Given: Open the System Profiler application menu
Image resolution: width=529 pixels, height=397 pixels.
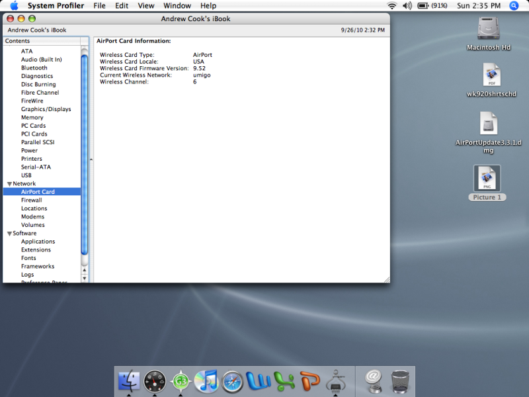Looking at the screenshot, I should [x=56, y=6].
